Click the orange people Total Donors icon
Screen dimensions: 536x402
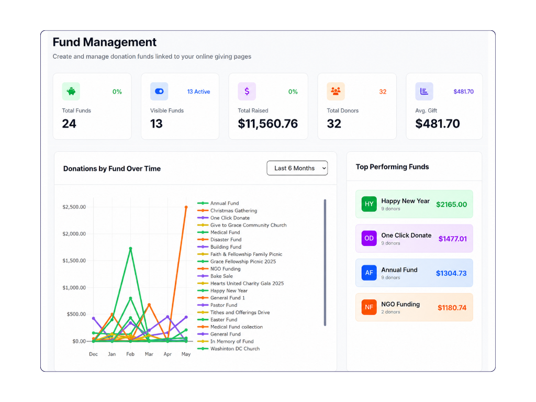(x=336, y=91)
